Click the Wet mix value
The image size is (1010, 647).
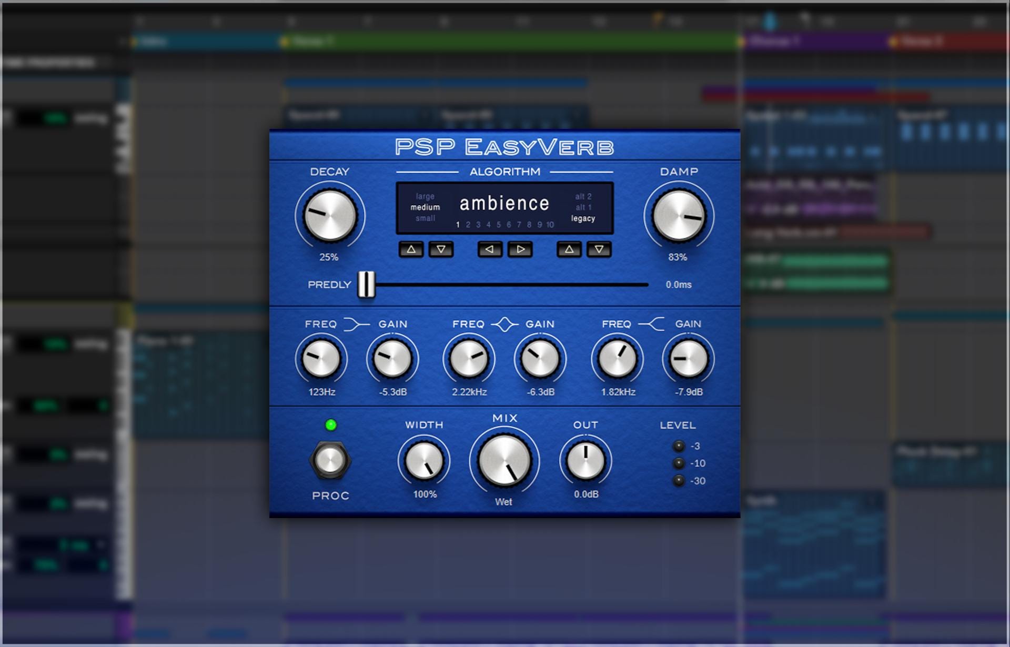(503, 502)
